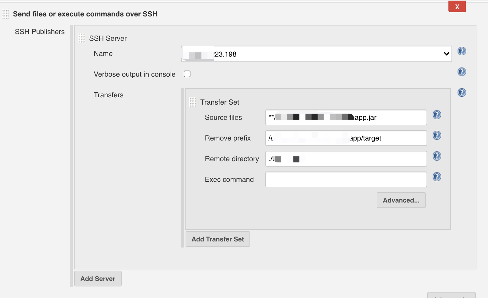Viewport: 488px width, 298px height.
Task: Click the Transfers label
Action: pyautogui.click(x=109, y=95)
